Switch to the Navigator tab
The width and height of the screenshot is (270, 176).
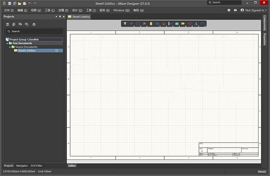[22, 166]
